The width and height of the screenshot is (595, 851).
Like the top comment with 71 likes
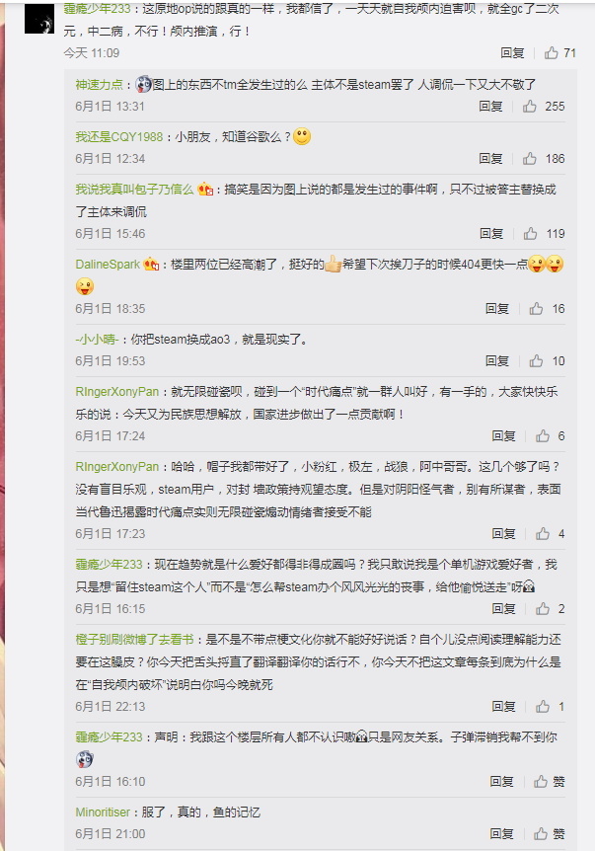559,52
